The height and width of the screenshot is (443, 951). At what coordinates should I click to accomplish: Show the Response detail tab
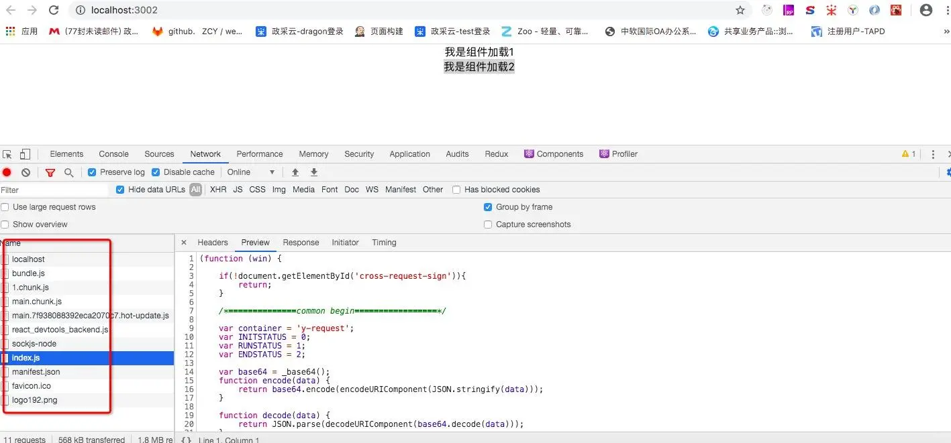click(301, 243)
